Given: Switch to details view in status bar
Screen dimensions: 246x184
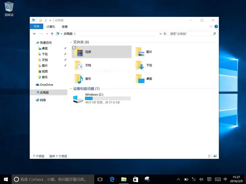Looking at the screenshot, I should [210, 156].
